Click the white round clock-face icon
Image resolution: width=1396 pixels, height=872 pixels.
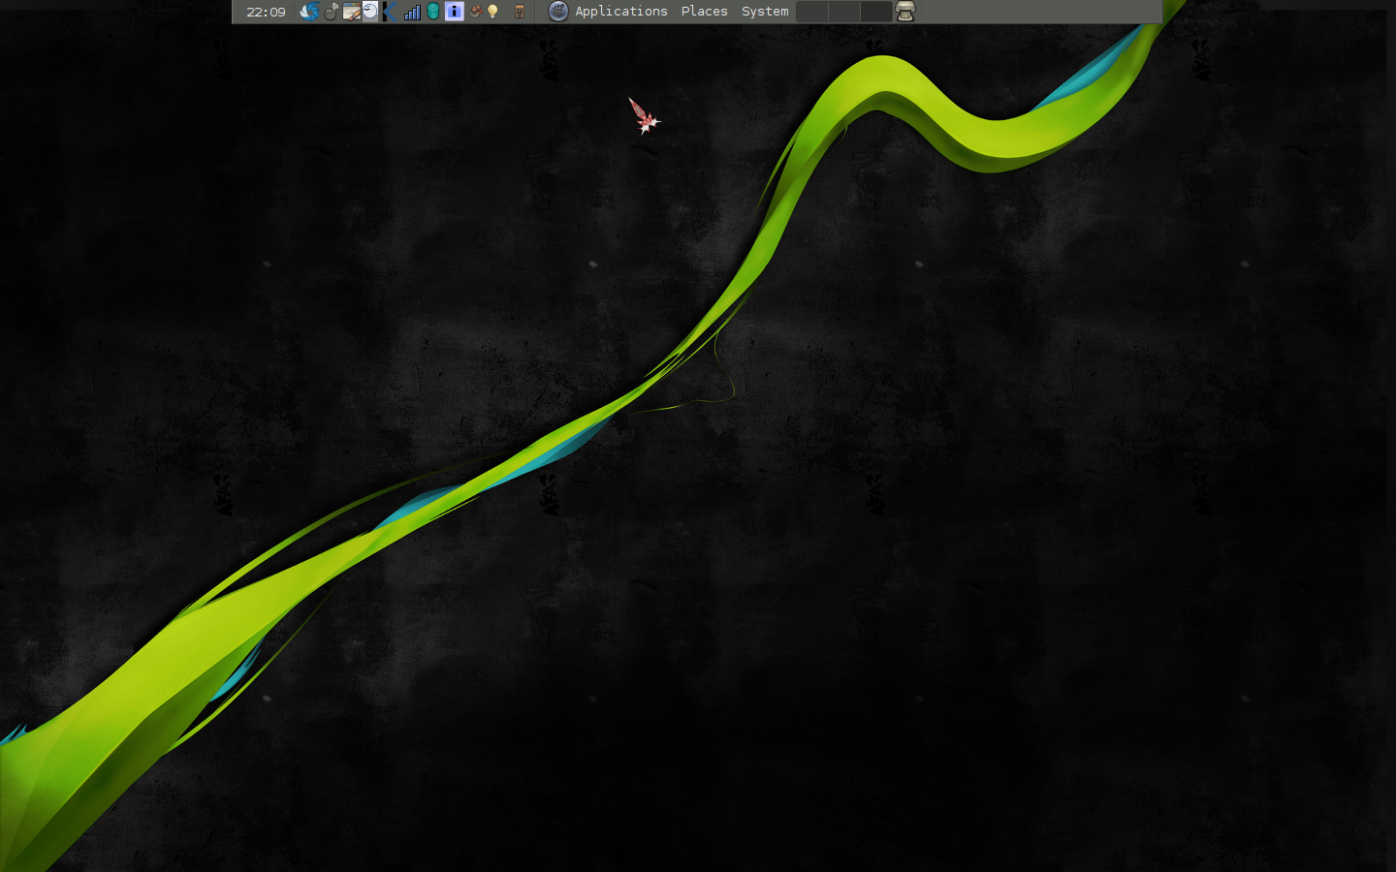(x=370, y=12)
